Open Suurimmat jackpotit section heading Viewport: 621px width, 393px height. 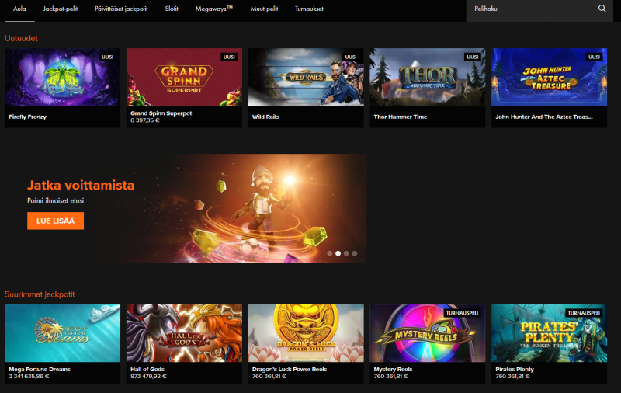(40, 294)
